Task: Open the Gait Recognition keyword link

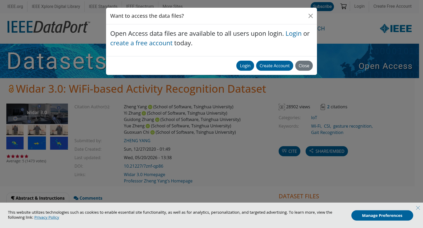Action: pos(327,132)
